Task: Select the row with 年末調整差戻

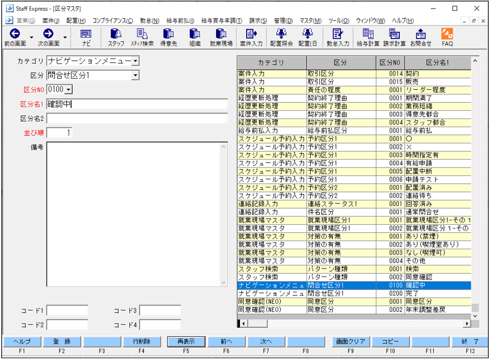Action: point(354,309)
